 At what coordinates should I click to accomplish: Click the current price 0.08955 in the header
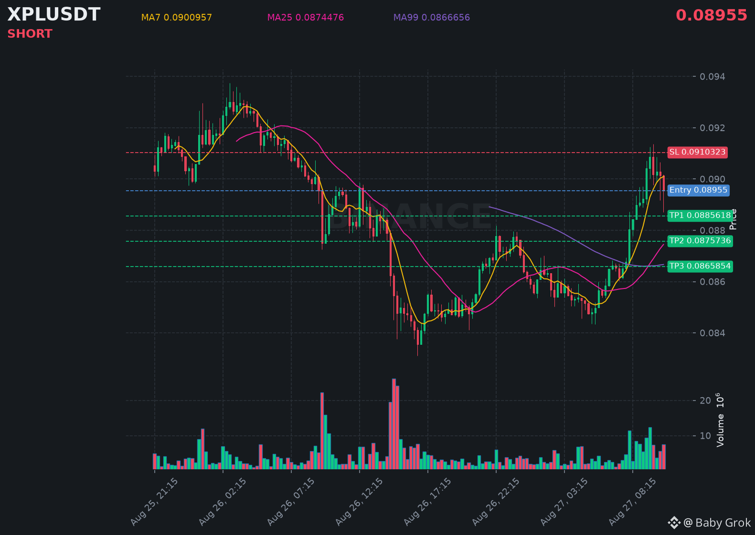(711, 15)
